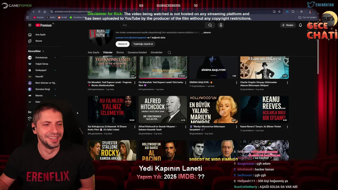Expand the Abonelikler section chevron

click(x=43, y=51)
